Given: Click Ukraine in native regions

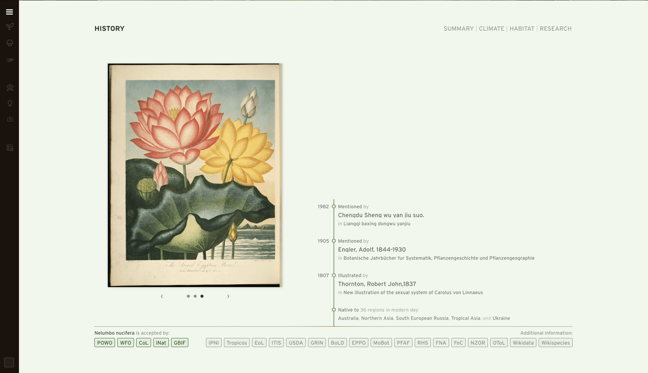Looking at the screenshot, I should tap(501, 318).
